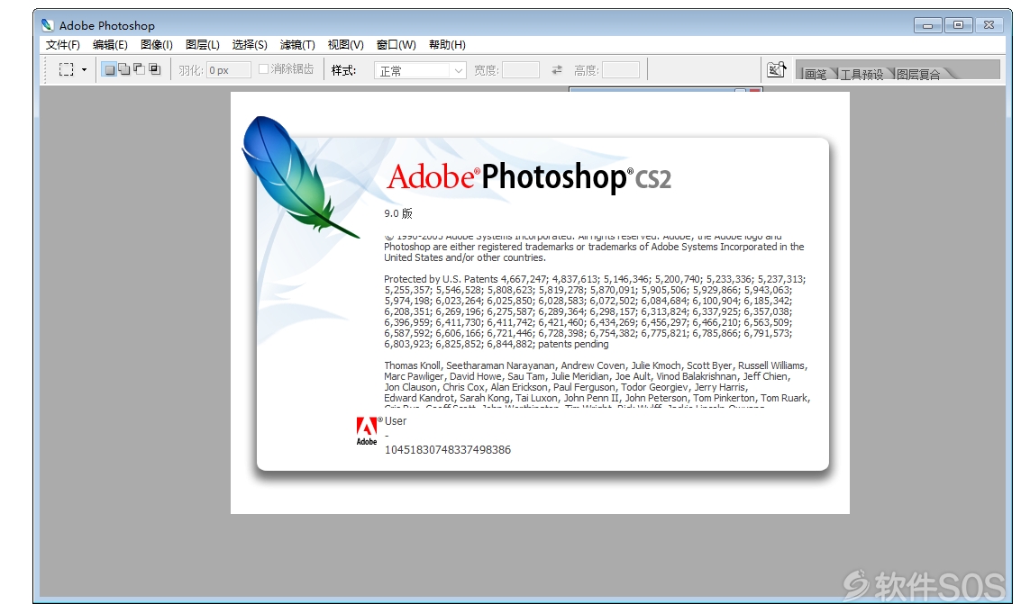Viewport: 1021px width, 613px height.
Task: Click the feather (羽化) input field
Action: pos(229,70)
